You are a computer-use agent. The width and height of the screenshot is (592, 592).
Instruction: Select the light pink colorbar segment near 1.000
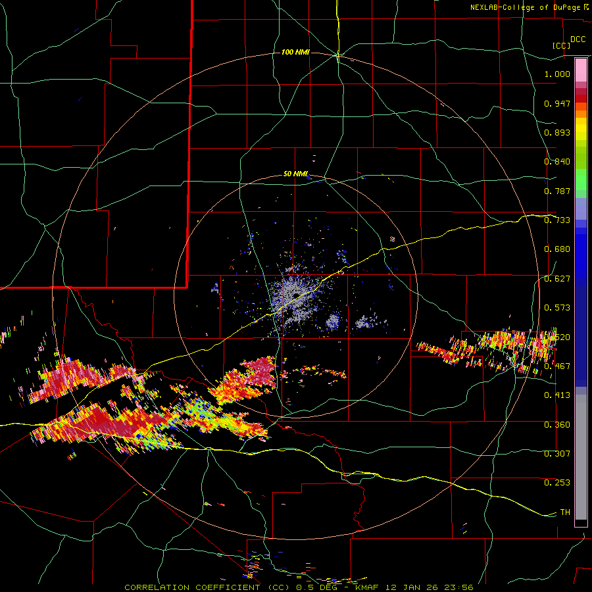[x=581, y=70]
